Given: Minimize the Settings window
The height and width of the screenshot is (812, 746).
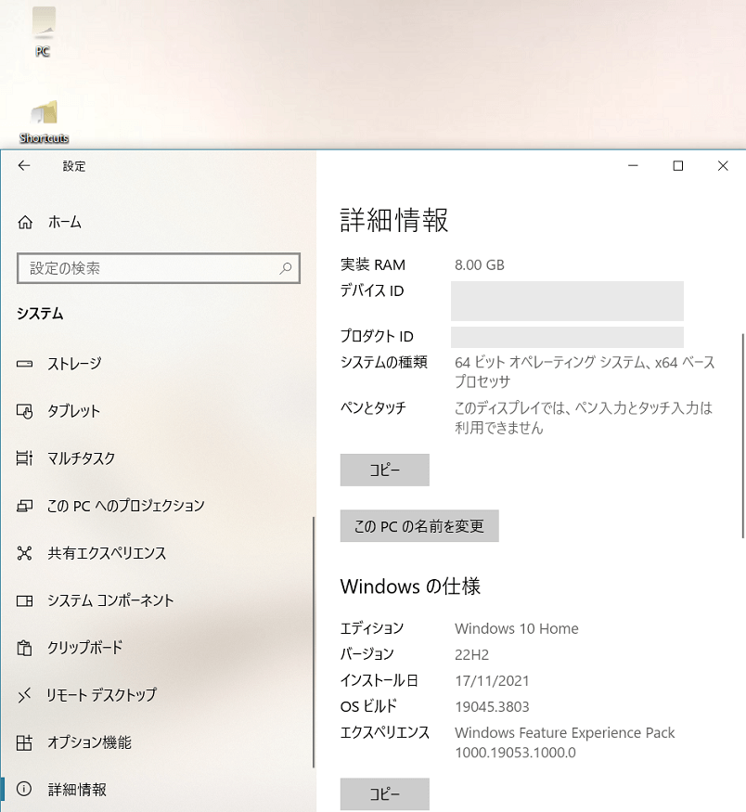Looking at the screenshot, I should click(x=633, y=166).
